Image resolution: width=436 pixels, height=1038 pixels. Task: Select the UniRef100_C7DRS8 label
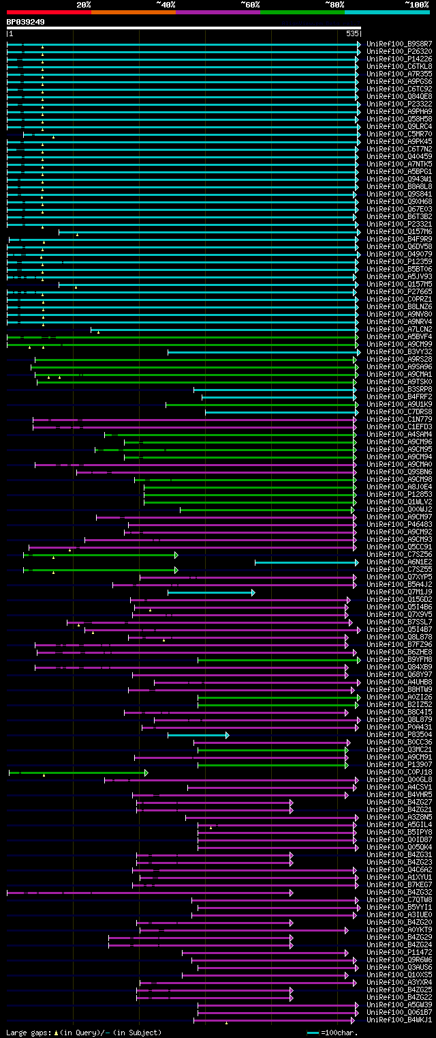[x=399, y=412]
